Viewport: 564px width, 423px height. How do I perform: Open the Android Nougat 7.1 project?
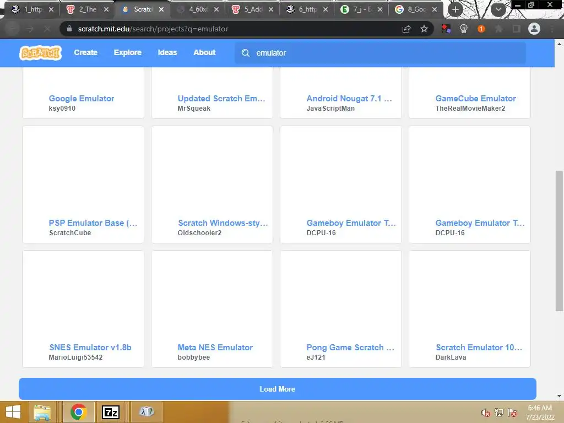349,99
